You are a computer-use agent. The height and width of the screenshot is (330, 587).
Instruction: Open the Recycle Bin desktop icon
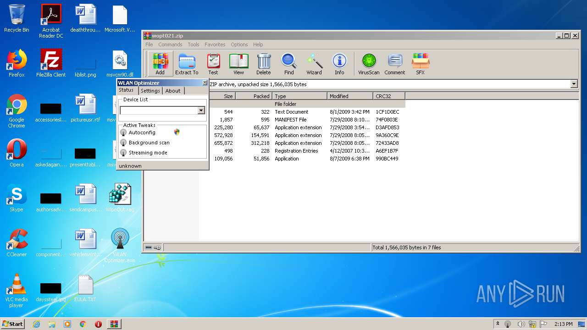coord(17,19)
